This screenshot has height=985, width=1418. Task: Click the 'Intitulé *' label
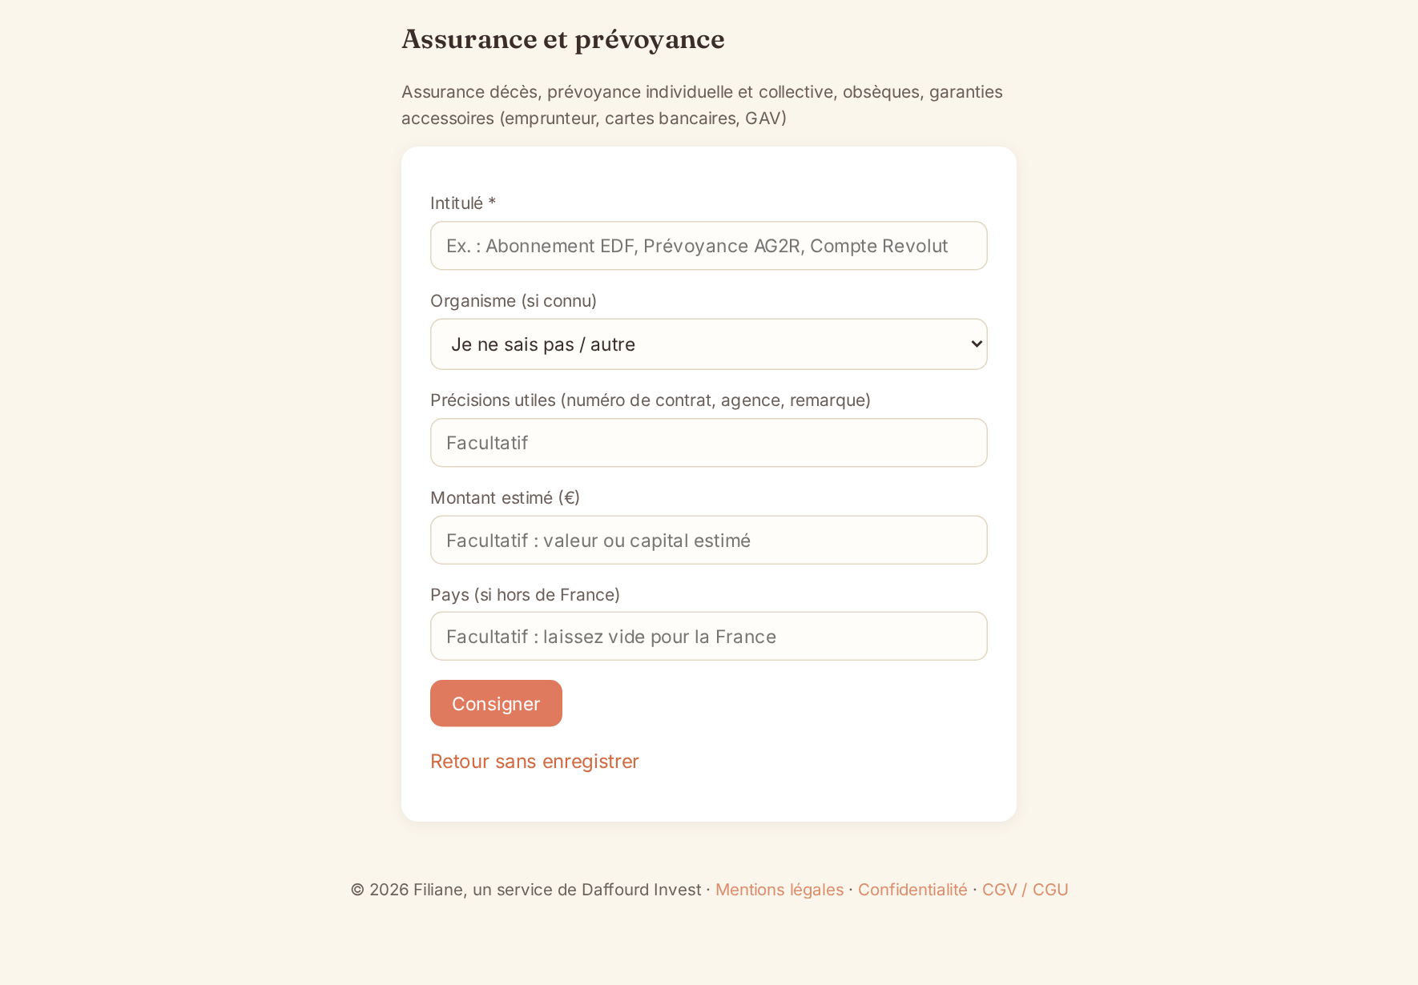pyautogui.click(x=463, y=203)
